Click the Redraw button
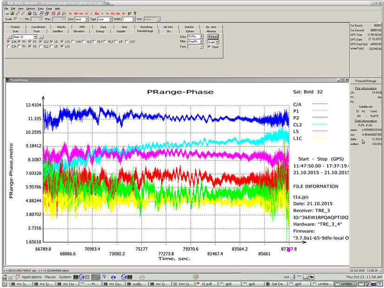This screenshot has height=288, width=384. click(213, 36)
